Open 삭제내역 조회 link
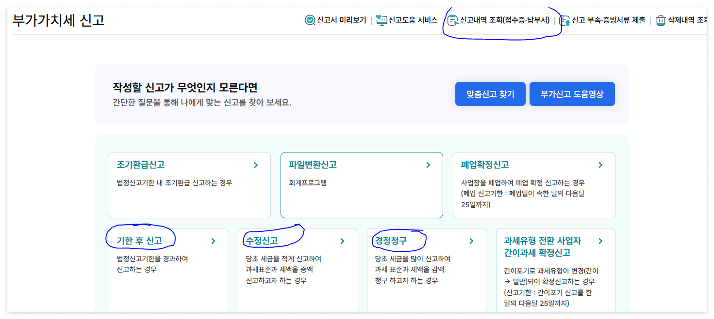Screen dimensions: 714x319 [687, 20]
